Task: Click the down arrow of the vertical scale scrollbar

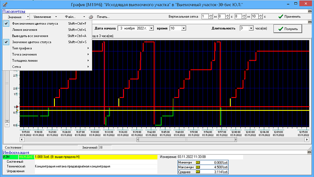Action: pyautogui.click(x=7, y=125)
